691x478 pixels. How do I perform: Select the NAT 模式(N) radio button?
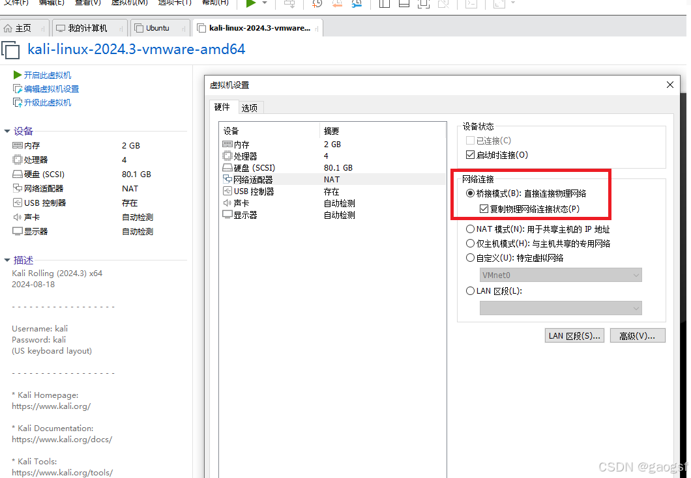click(x=470, y=229)
